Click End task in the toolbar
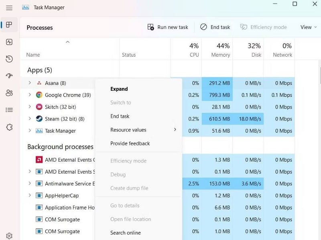 (x=215, y=27)
